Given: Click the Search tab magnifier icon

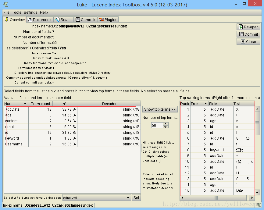Looking at the screenshot, I should point(57,20).
